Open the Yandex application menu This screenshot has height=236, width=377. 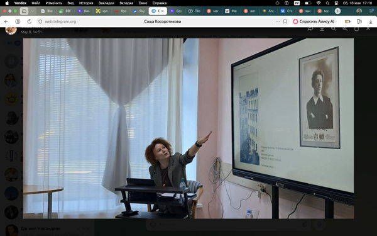pyautogui.click(x=20, y=3)
